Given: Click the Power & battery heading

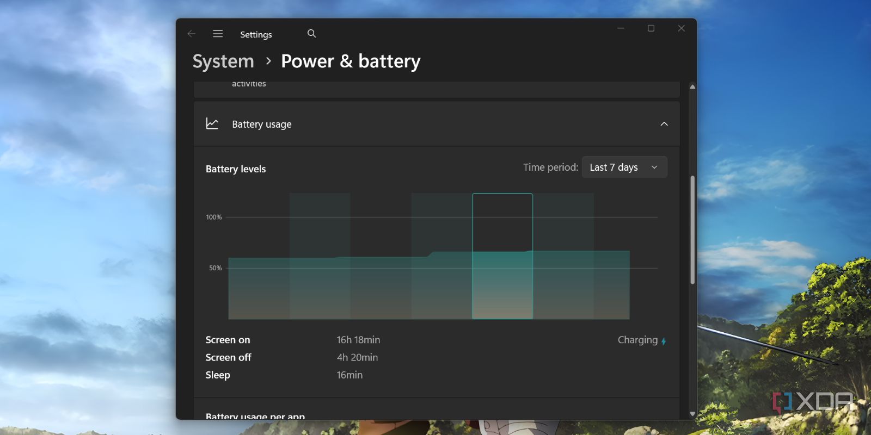Looking at the screenshot, I should pos(351,61).
